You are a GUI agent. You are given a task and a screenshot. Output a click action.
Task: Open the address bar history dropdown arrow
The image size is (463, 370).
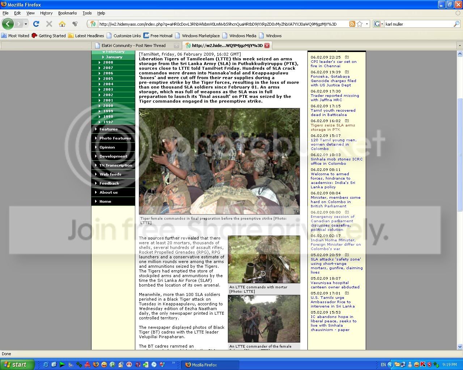coord(367,24)
